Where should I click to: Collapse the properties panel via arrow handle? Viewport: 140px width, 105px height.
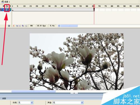74,93
